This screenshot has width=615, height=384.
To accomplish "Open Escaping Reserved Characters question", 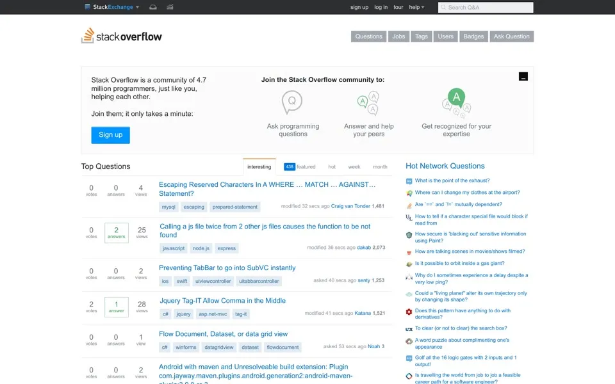I will 267,189.
